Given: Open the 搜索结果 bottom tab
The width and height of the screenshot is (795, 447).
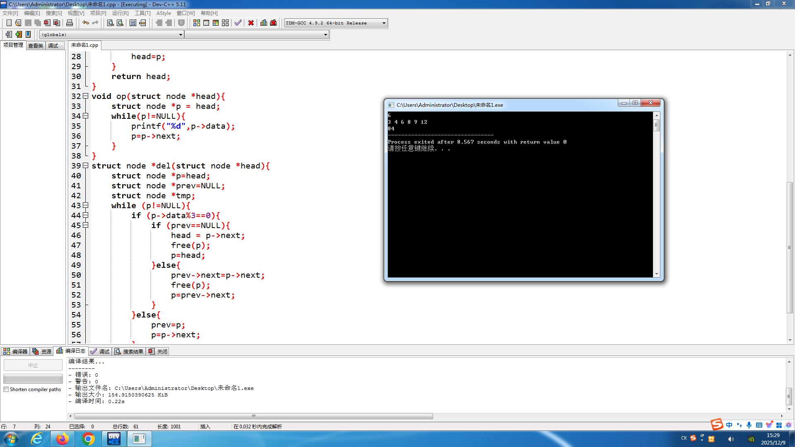Looking at the screenshot, I should (129, 351).
